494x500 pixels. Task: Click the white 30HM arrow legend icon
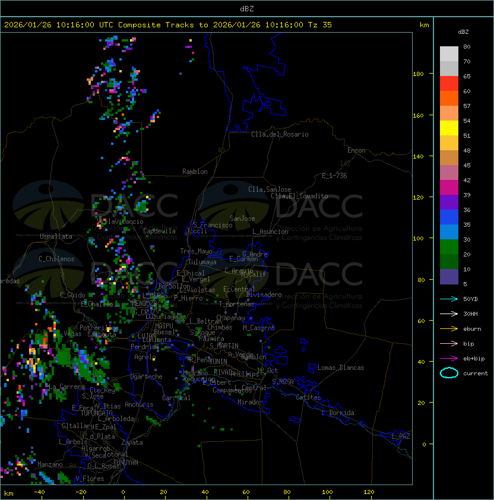click(x=449, y=314)
